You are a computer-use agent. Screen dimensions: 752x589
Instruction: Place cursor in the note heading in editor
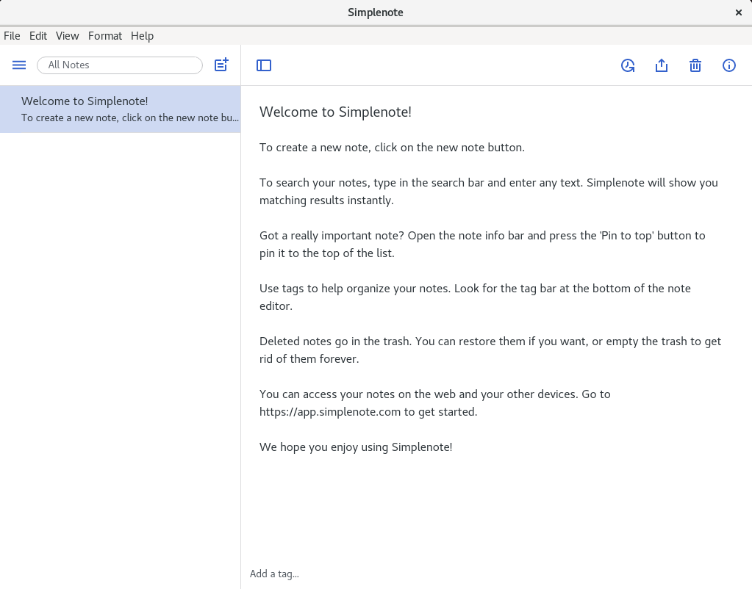point(335,112)
